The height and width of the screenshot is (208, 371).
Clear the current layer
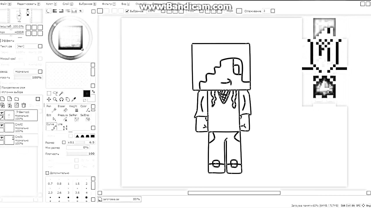coord(17,105)
